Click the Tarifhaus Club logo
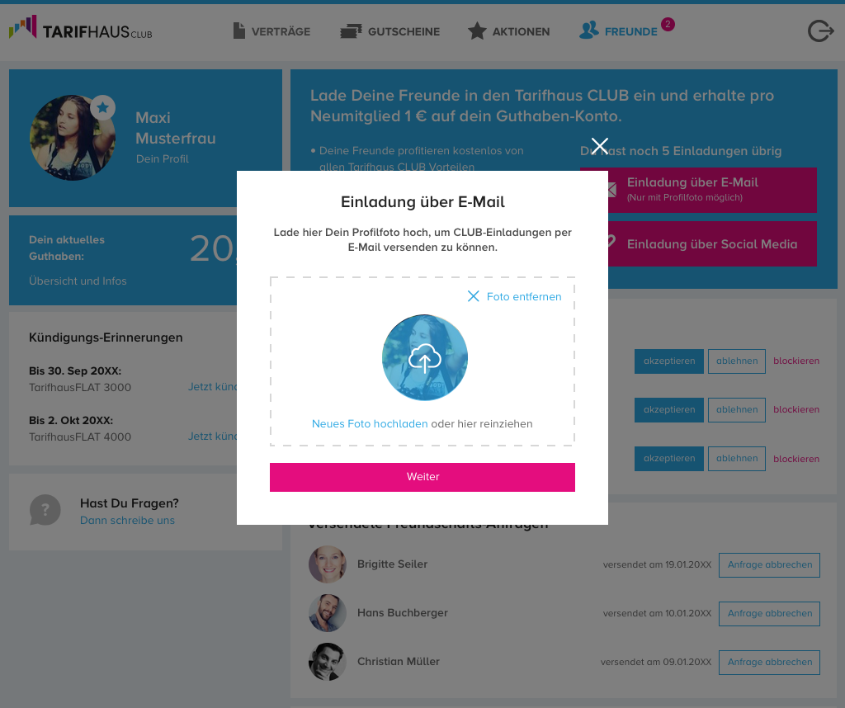The image size is (845, 708). pos(80,27)
